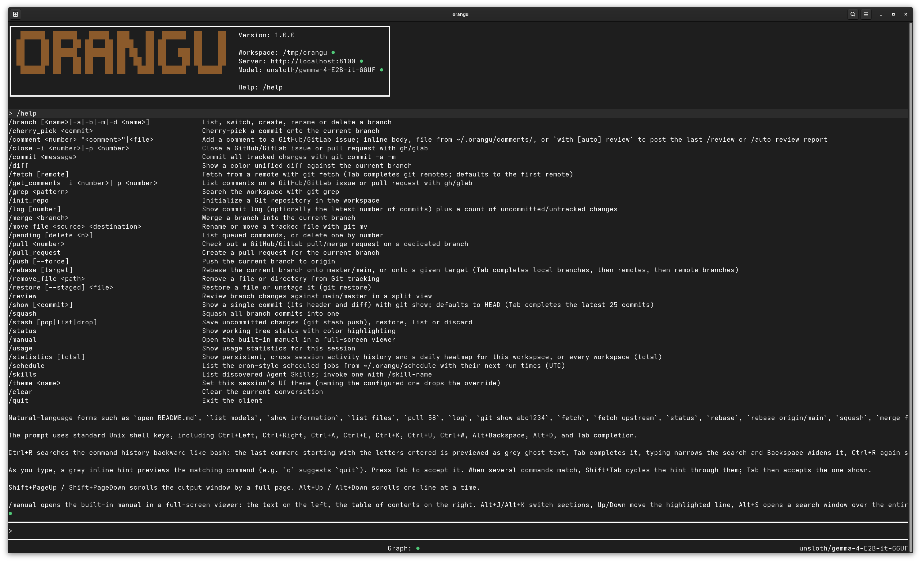Click the 'http://localhost:8100' server URL

(x=313, y=61)
